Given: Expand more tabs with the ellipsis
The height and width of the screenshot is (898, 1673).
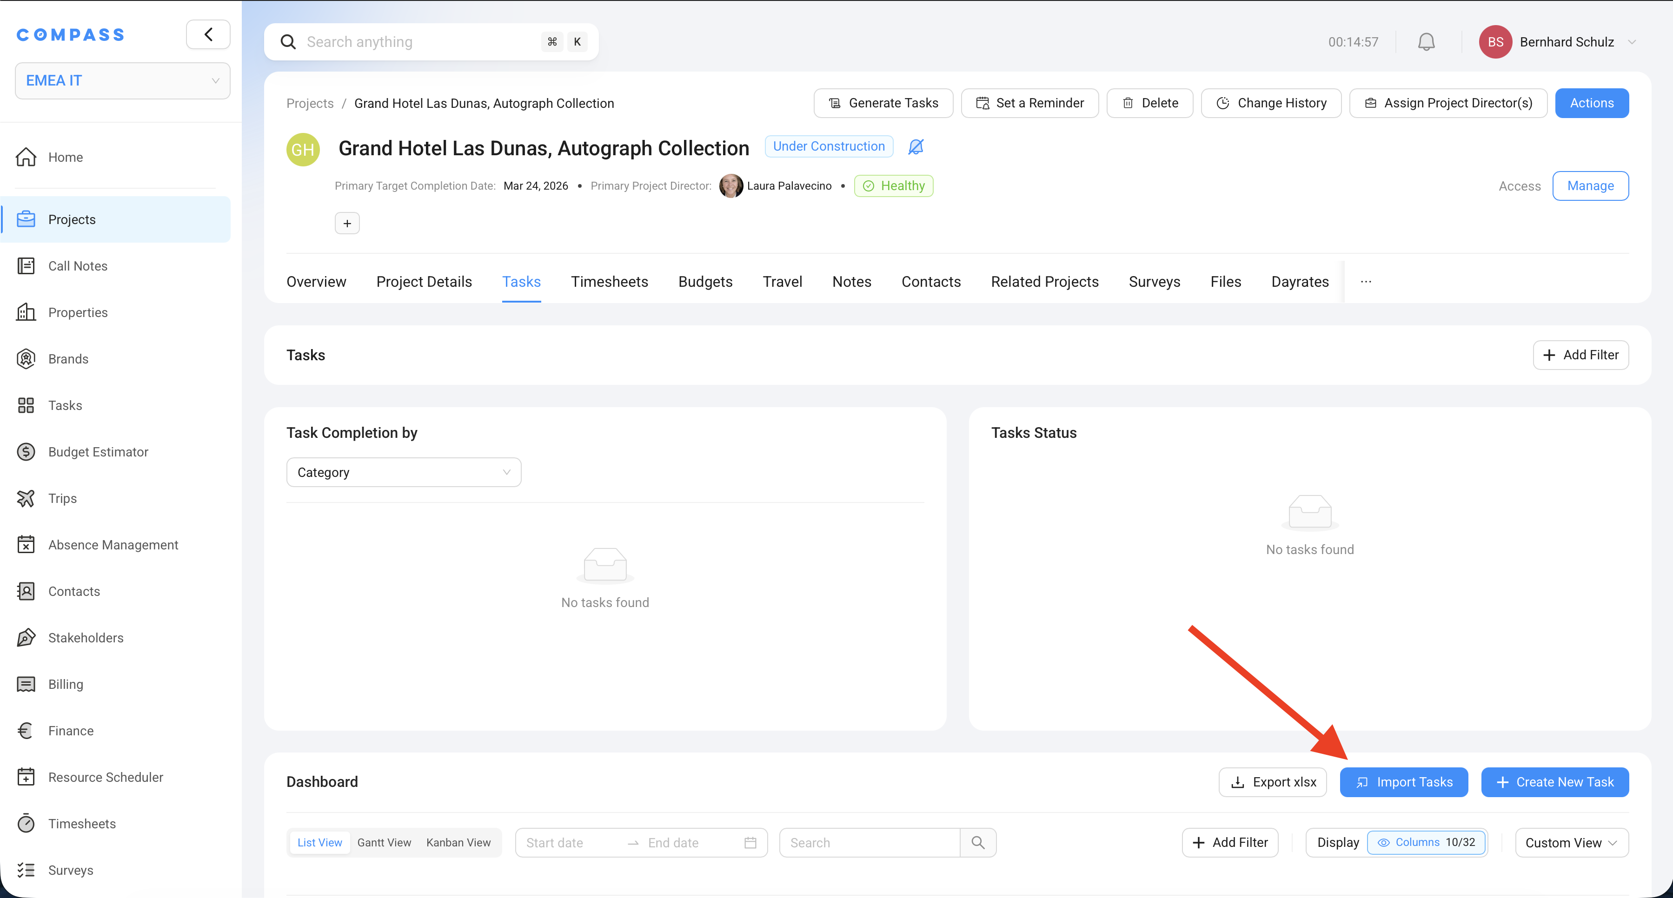Looking at the screenshot, I should point(1366,282).
